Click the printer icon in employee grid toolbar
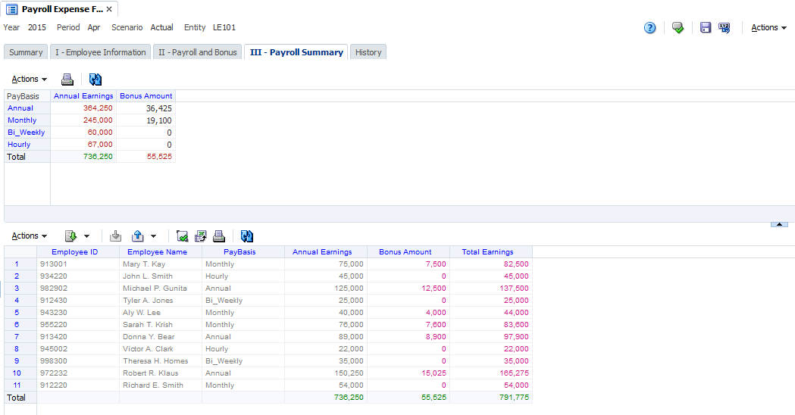The height and width of the screenshot is (415, 795). pyautogui.click(x=219, y=236)
